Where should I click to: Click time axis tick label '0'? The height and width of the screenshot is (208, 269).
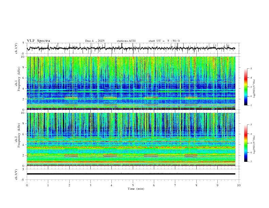pos(27,185)
